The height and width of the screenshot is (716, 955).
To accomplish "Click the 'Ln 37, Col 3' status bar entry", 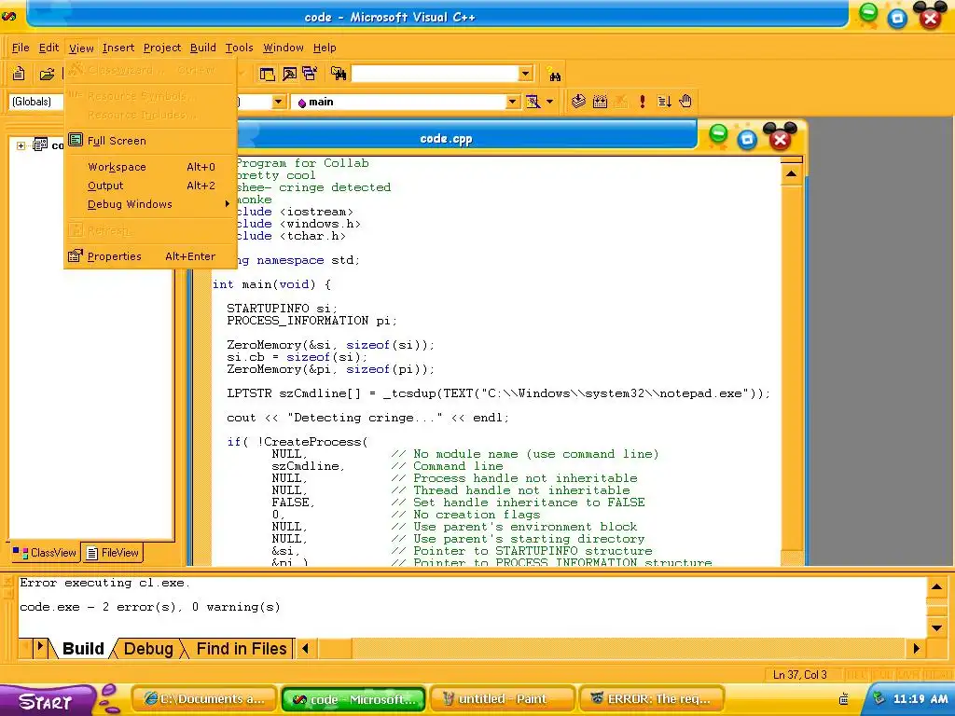I will point(799,675).
